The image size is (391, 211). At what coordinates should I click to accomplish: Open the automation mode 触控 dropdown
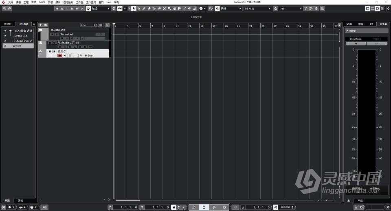click(101, 9)
